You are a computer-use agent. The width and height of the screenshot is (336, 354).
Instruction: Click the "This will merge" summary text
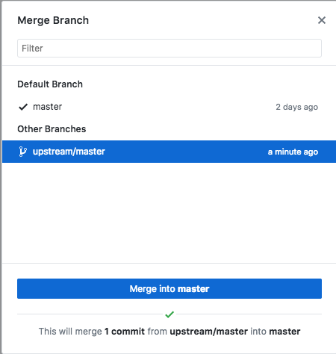click(x=70, y=332)
